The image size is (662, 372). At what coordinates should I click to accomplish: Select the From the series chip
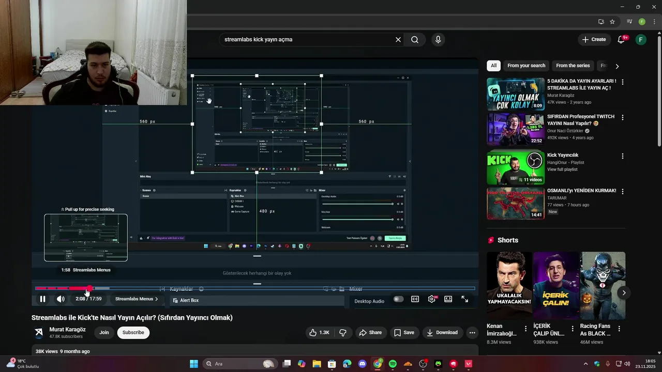coord(573,66)
